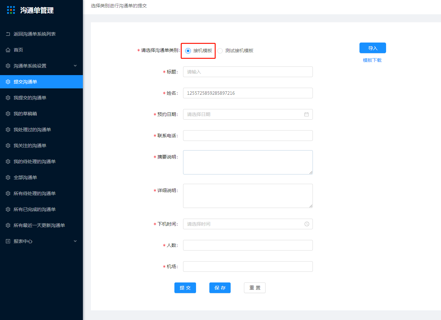Click the gear icon beside 沟通单系统设置

click(8, 66)
